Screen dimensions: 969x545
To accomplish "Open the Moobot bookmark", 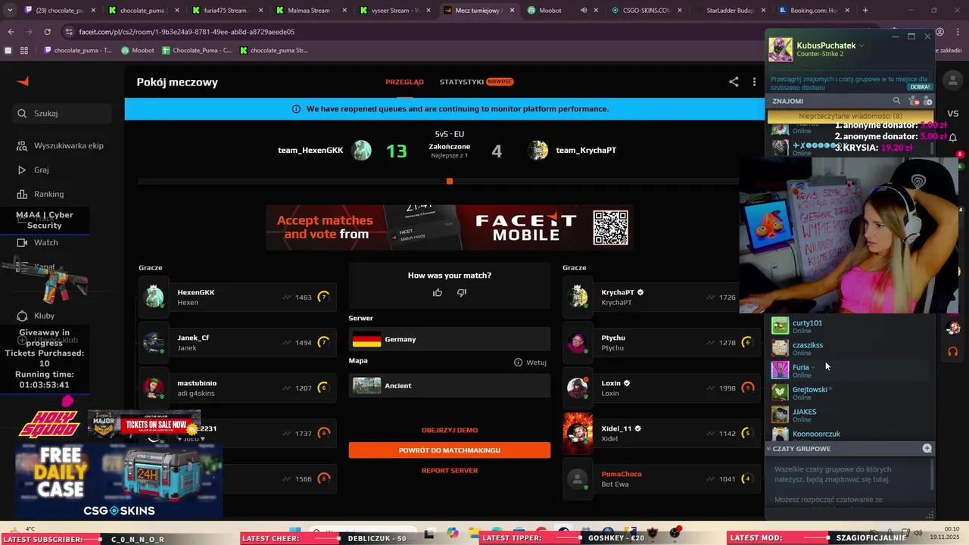I will point(138,51).
